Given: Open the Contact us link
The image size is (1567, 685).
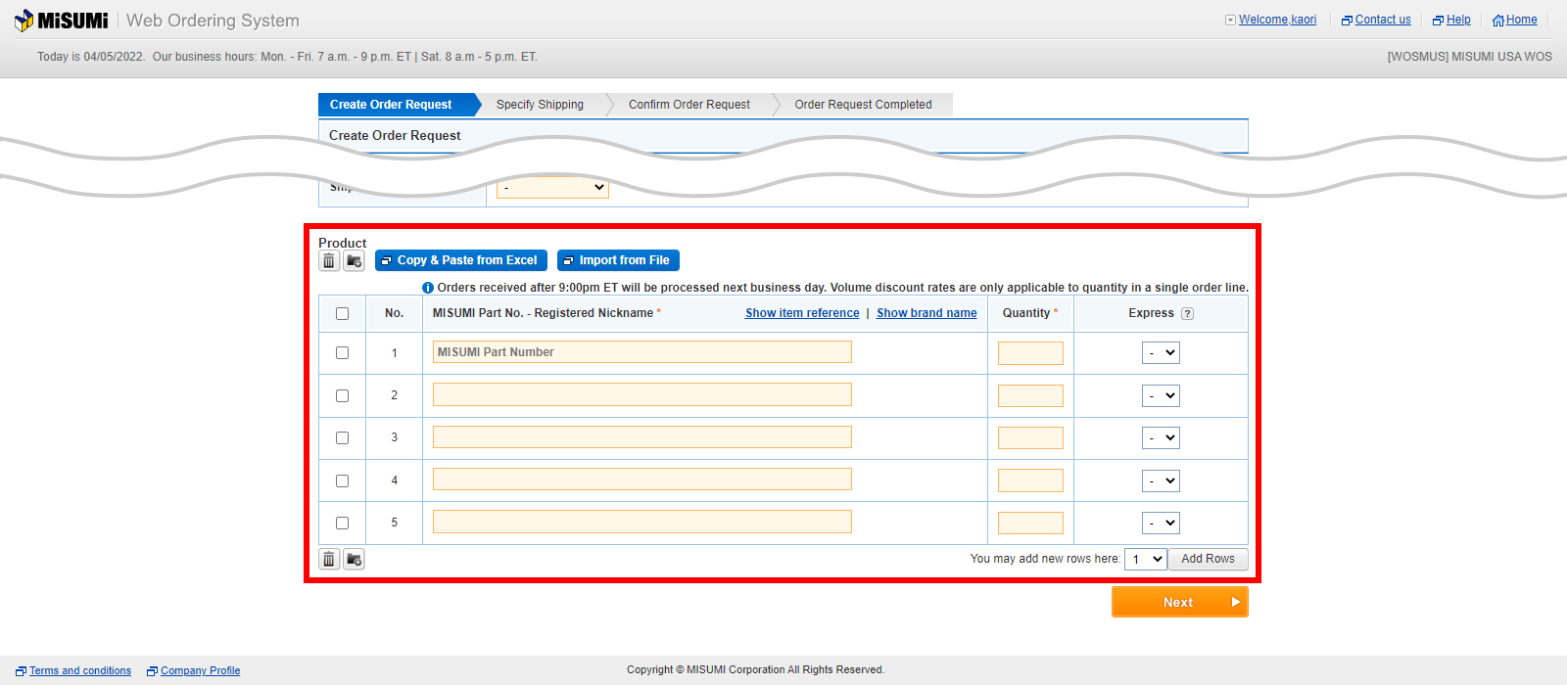Looking at the screenshot, I should click(1383, 20).
